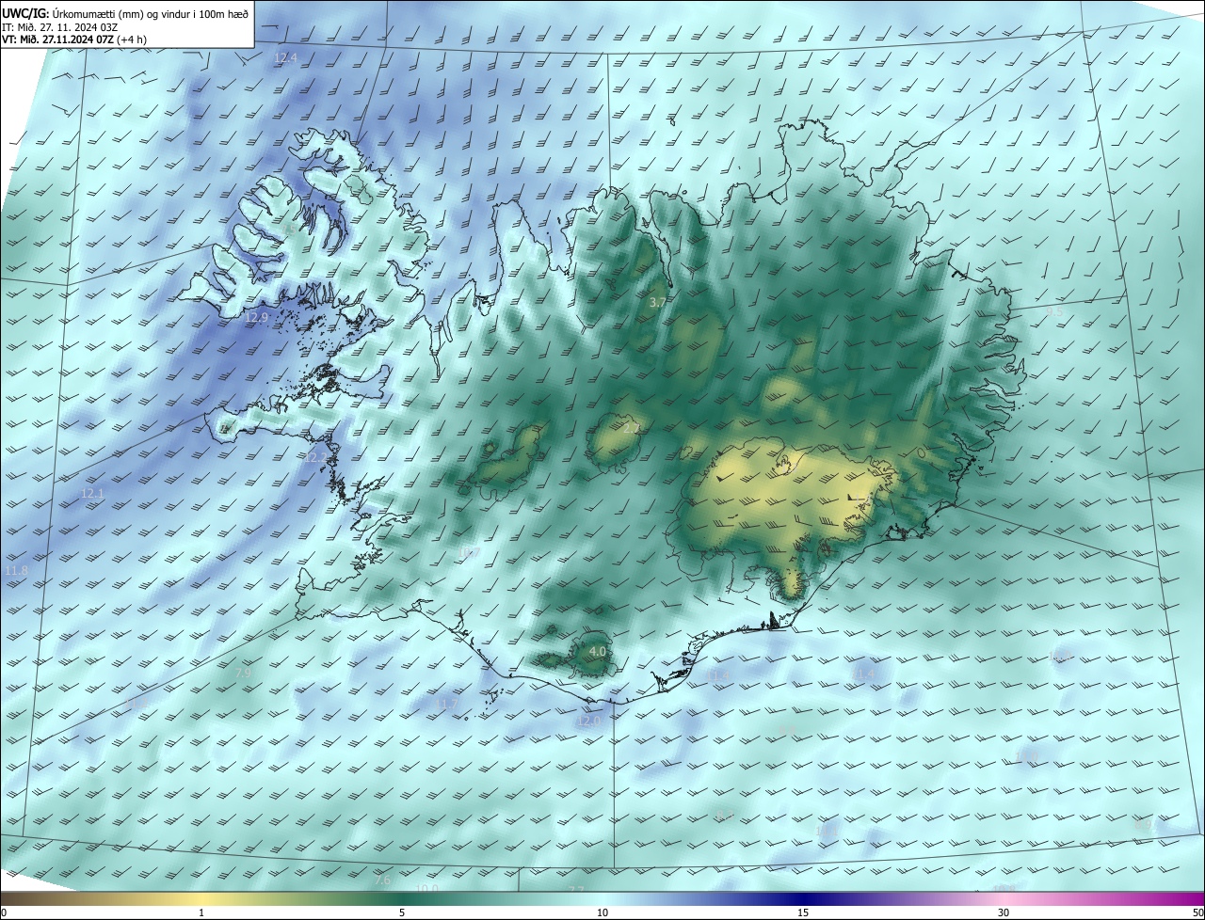Screen dimensions: 1205x920
Task: Click the initial time line 'IT: Mið. 27. 11. 2024 03Z'
Action: 59,26
